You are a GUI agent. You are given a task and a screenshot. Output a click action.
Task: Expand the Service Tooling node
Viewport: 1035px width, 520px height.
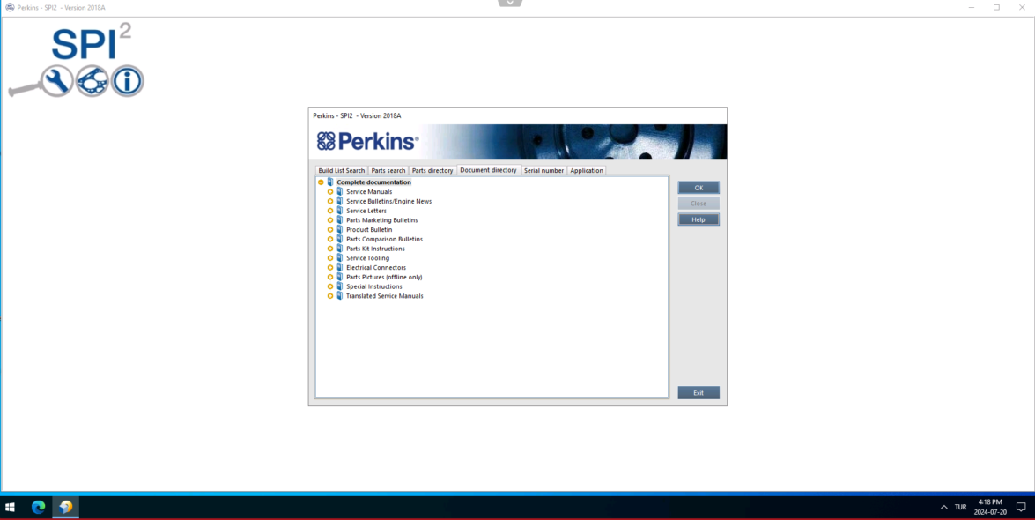pyautogui.click(x=330, y=258)
